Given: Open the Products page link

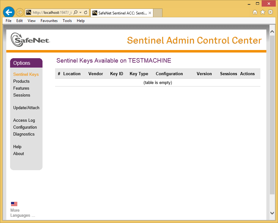Looking at the screenshot, I should 21,81.
